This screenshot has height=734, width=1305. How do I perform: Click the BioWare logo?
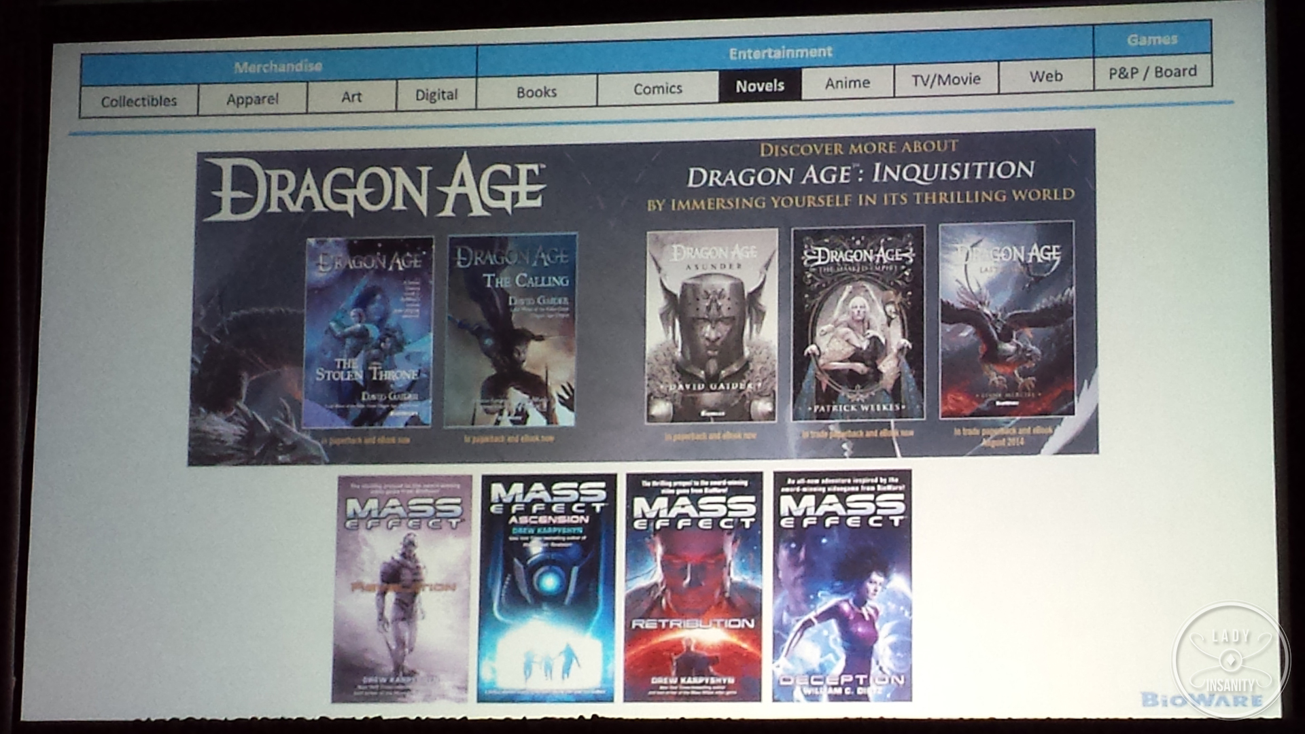coord(1202,699)
